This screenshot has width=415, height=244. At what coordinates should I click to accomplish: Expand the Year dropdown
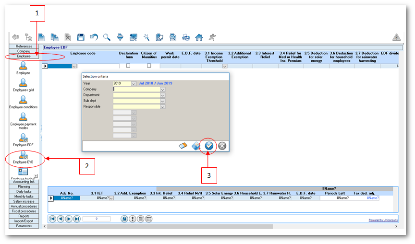pyautogui.click(x=134, y=83)
